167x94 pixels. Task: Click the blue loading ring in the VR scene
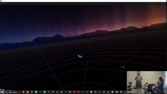tap(80, 56)
